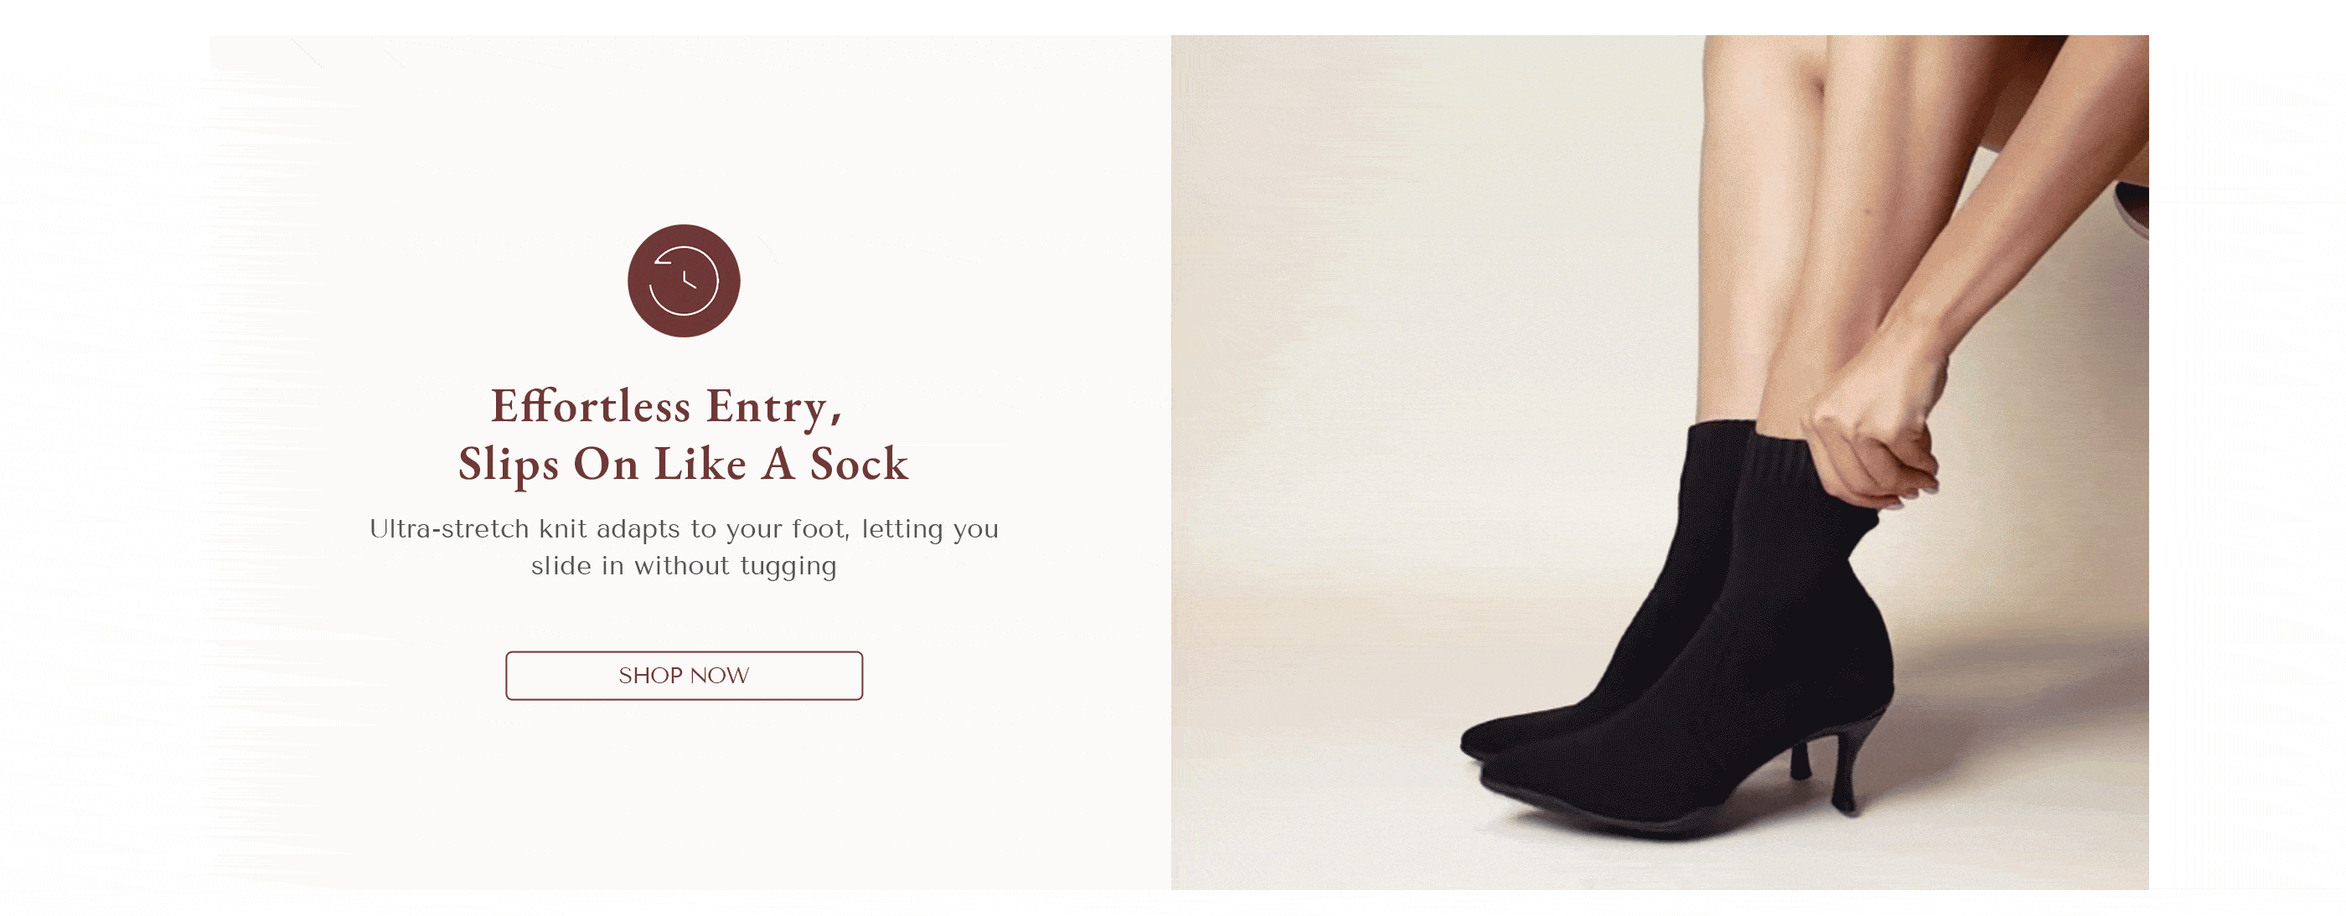
Task: Open the black sock boot product image
Action: [1659, 462]
